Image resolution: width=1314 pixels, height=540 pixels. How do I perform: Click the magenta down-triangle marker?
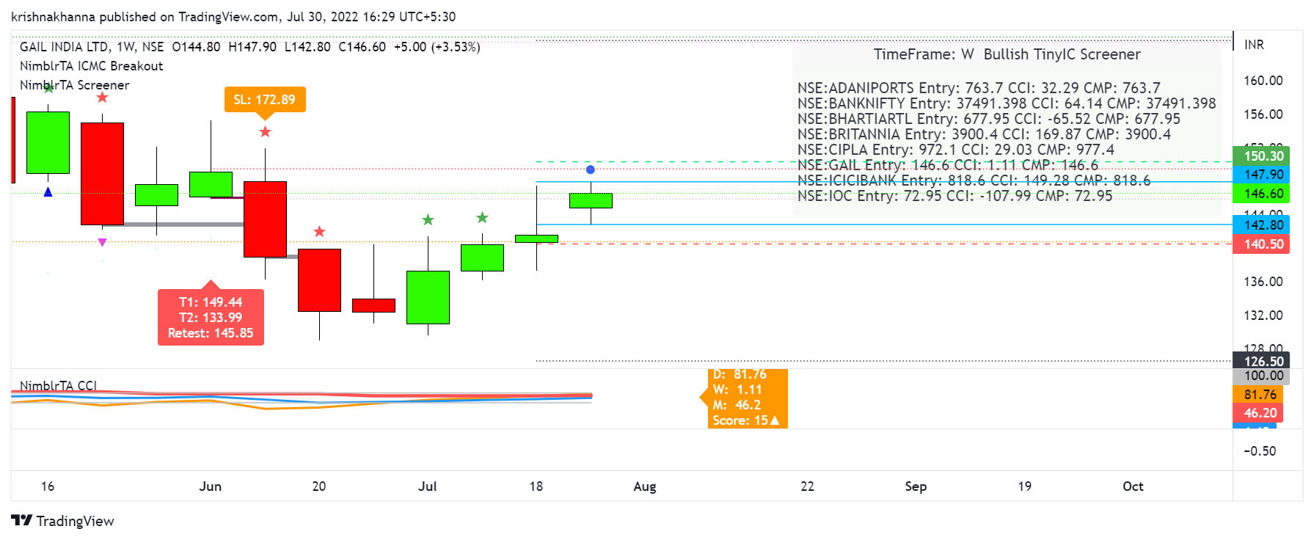click(102, 242)
